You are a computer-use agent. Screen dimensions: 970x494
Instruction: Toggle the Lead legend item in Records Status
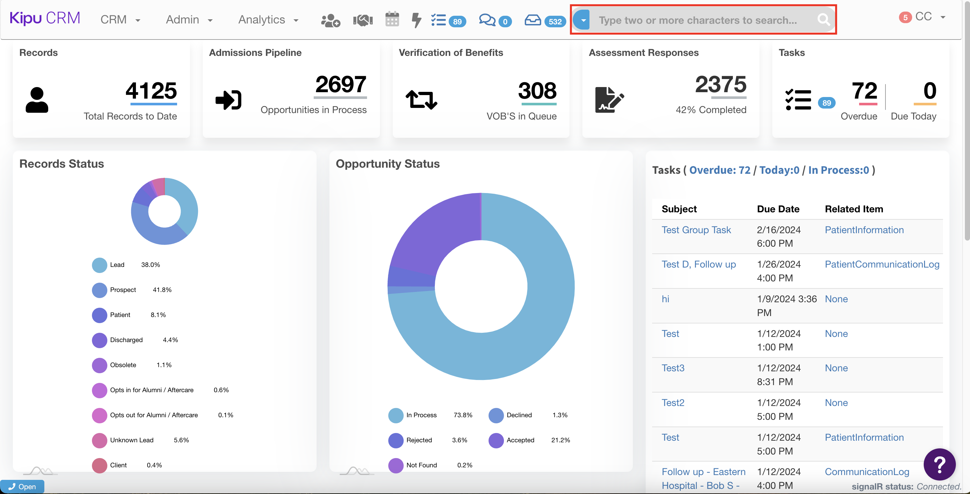pyautogui.click(x=117, y=265)
